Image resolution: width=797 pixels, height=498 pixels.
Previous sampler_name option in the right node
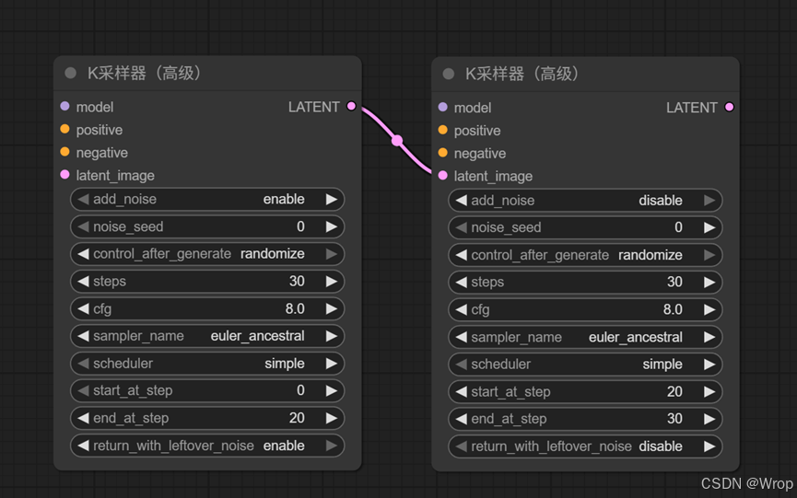tap(462, 337)
